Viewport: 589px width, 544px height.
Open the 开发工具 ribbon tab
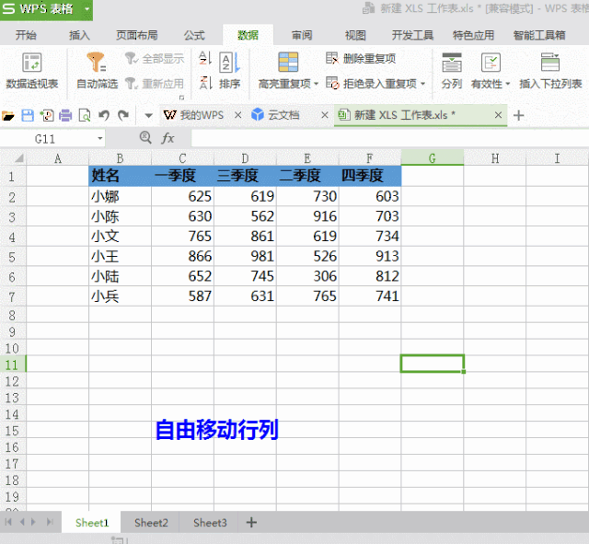pyautogui.click(x=412, y=35)
